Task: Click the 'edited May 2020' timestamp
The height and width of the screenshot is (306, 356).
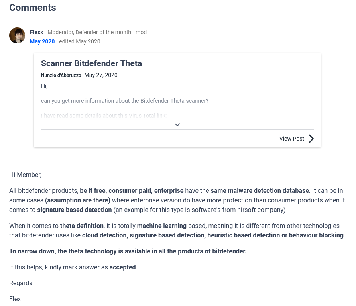Action: tap(80, 41)
